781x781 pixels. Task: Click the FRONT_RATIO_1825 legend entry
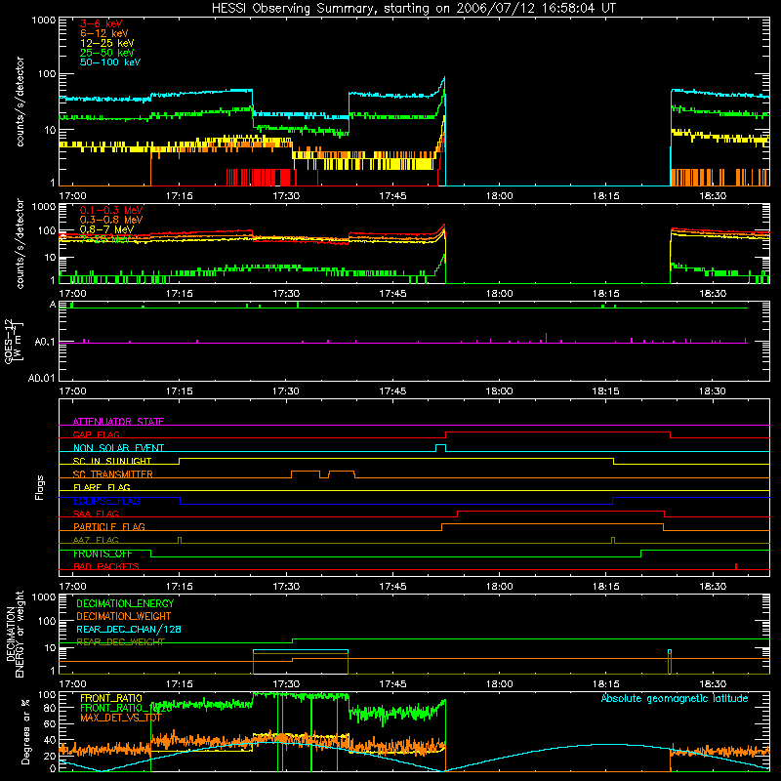pyautogui.click(x=126, y=708)
